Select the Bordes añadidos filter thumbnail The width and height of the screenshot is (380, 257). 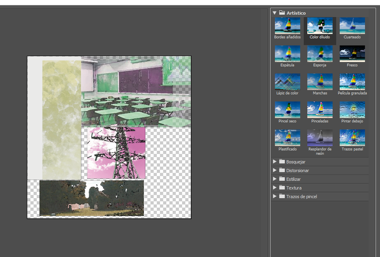click(287, 26)
